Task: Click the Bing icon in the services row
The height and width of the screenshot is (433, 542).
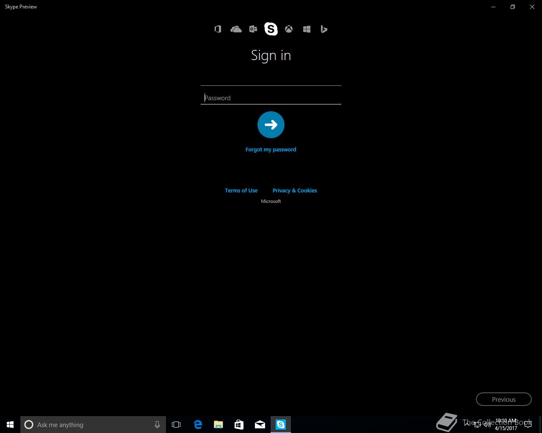Action: pos(324,29)
